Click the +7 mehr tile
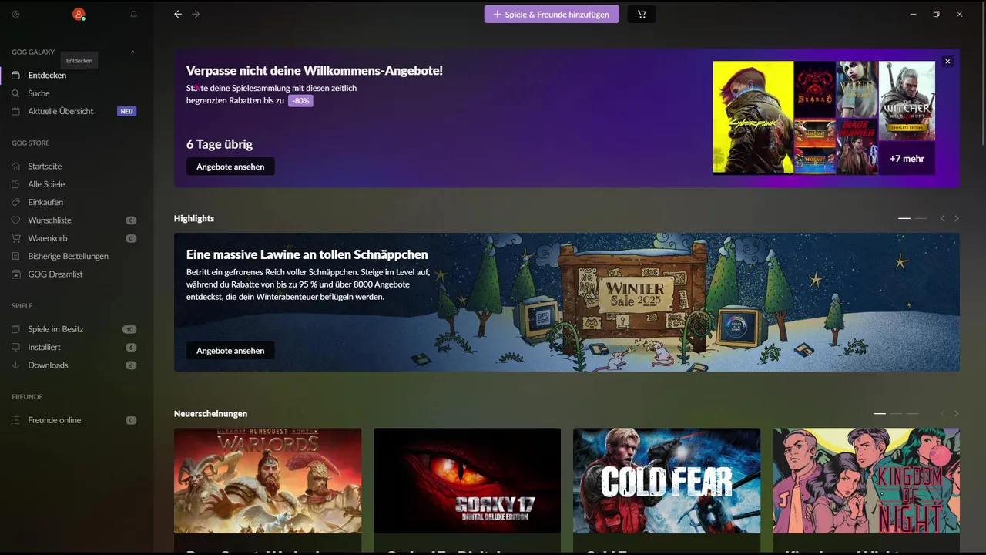 coord(907,158)
